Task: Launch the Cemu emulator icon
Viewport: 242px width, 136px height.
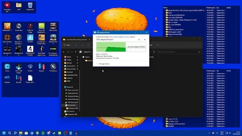Action: 7,68
